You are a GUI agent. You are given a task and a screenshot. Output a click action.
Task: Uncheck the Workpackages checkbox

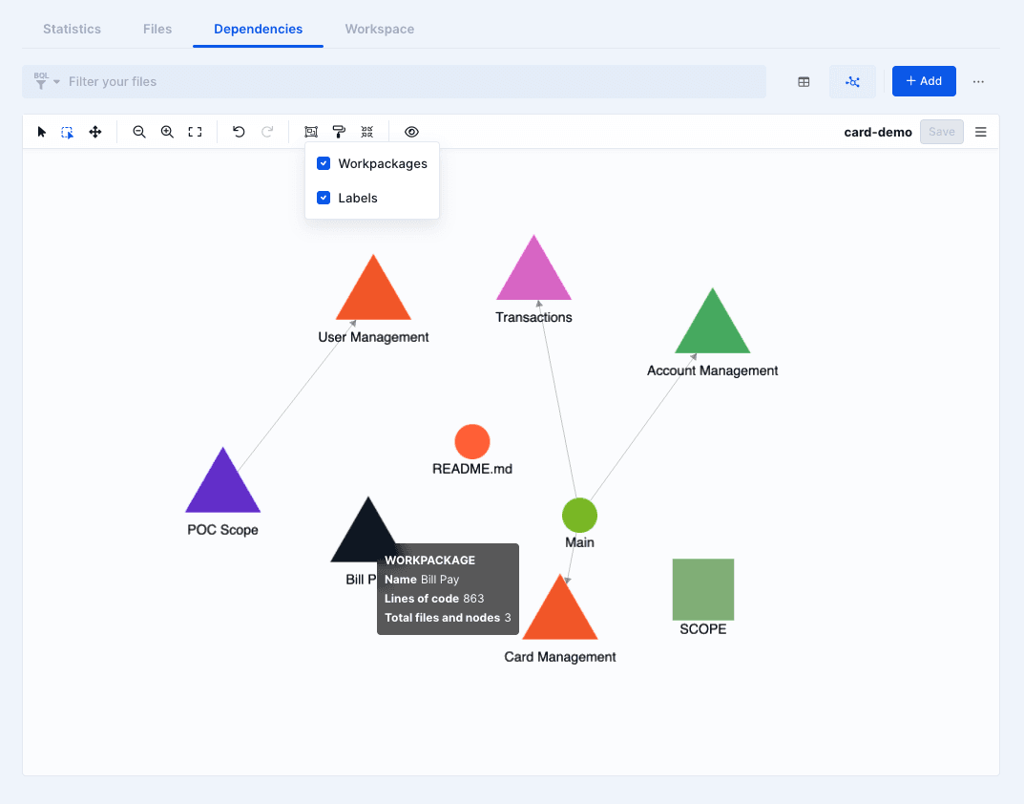click(x=324, y=163)
